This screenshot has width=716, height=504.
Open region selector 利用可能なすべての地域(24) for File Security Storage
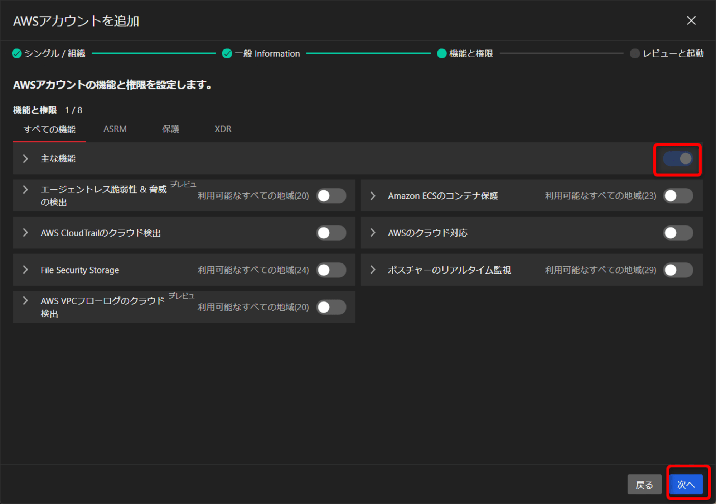(253, 270)
